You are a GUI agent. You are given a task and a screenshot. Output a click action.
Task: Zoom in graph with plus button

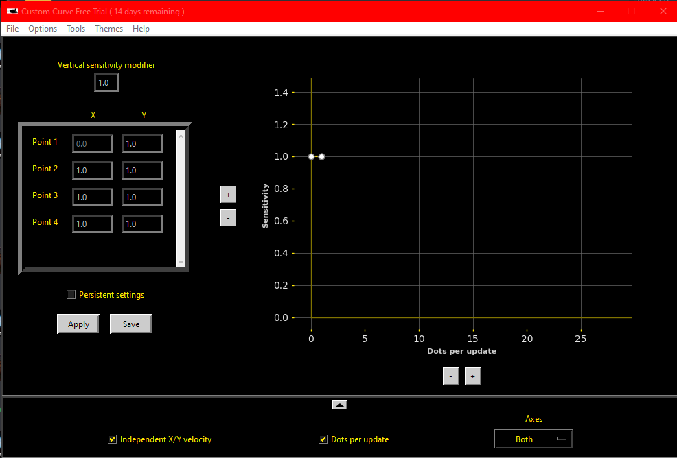(472, 376)
